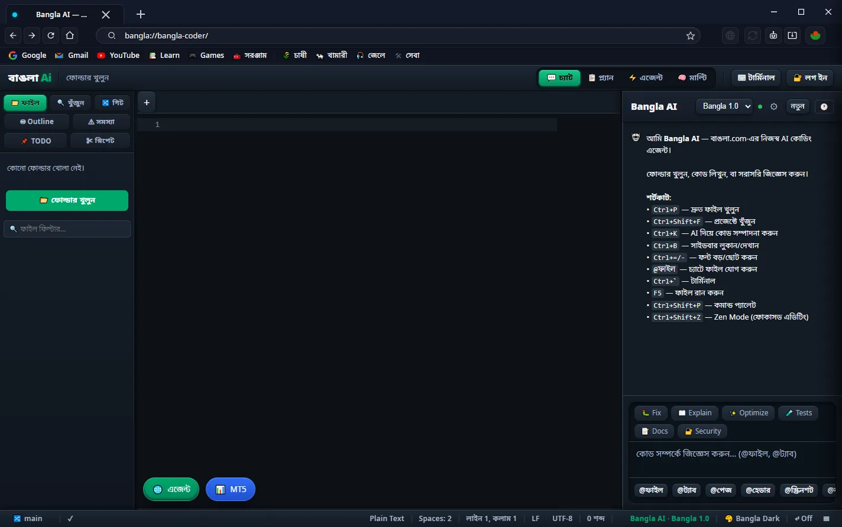Expand the Bangla 1.0 model dropdown

[x=724, y=106]
